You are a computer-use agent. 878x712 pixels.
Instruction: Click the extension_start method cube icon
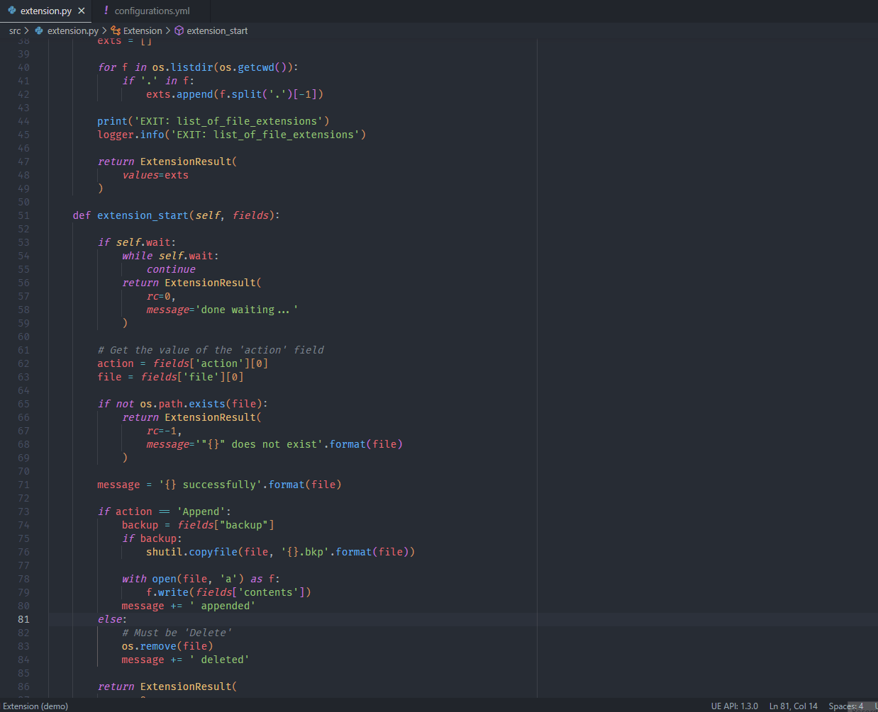point(179,30)
